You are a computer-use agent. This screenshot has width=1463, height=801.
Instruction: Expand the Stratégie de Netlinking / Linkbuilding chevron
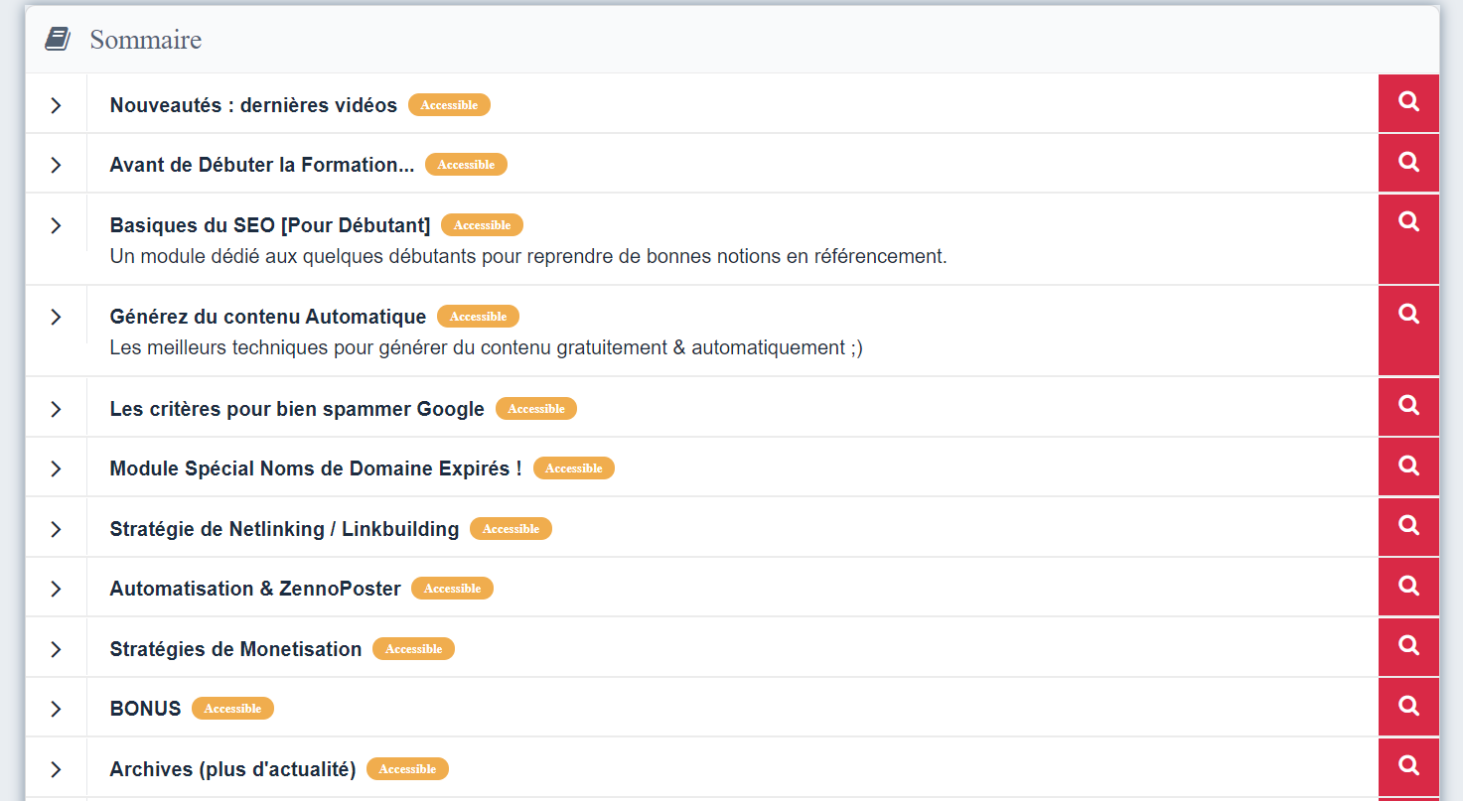click(x=56, y=529)
